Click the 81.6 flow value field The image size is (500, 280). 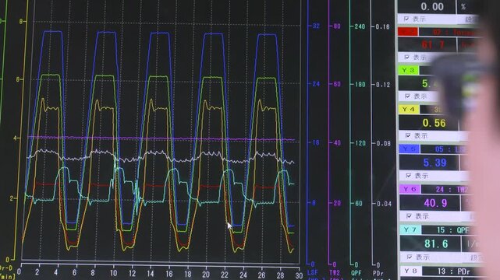click(x=431, y=243)
